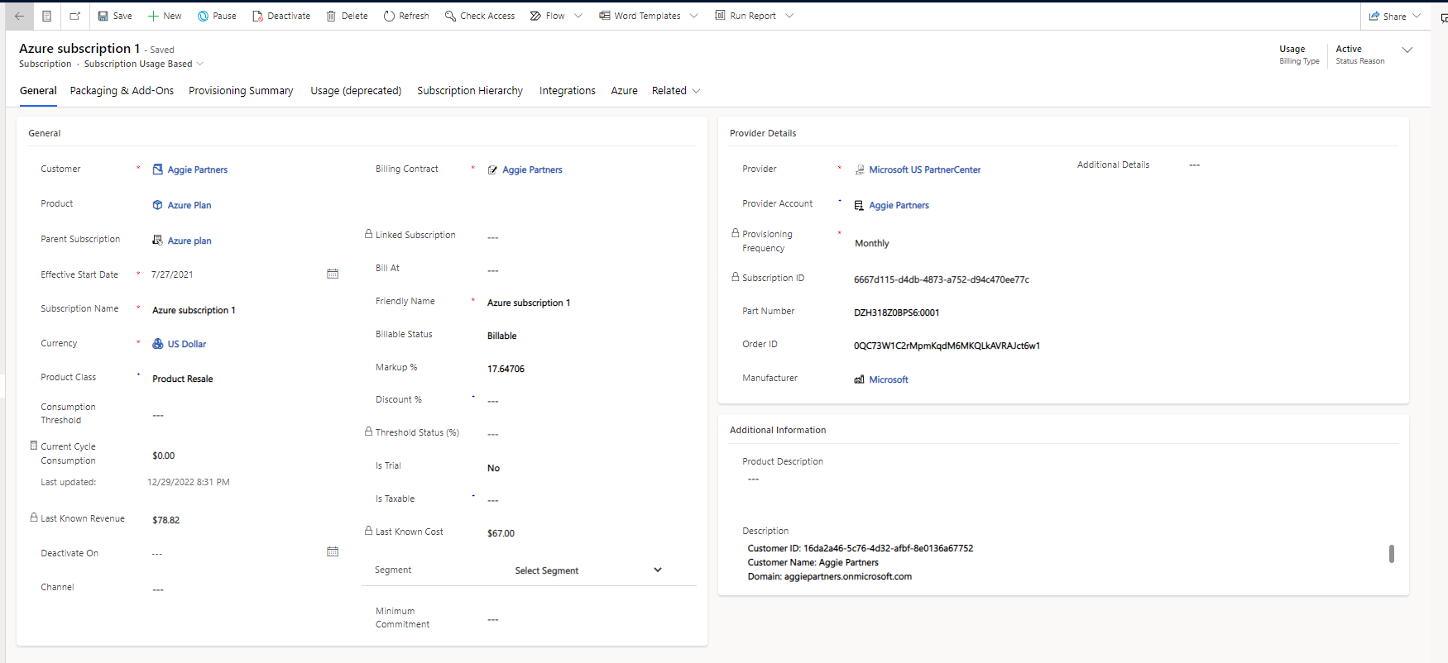Open the Select Segment dropdown

(589, 570)
